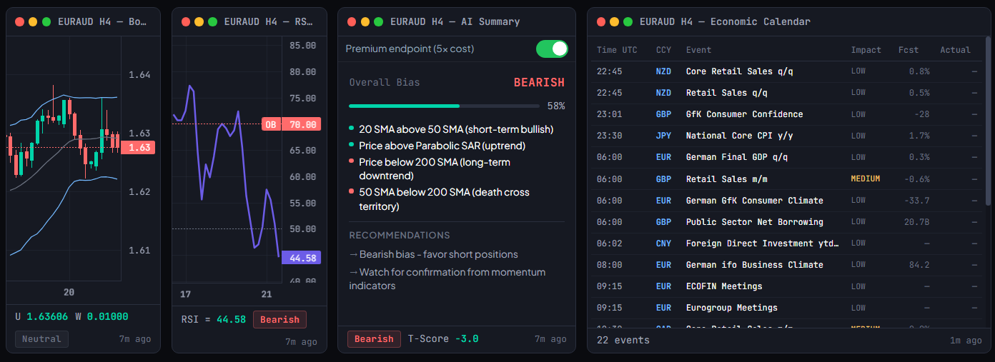
Task: Click the Time UTC column header
Action: point(617,50)
